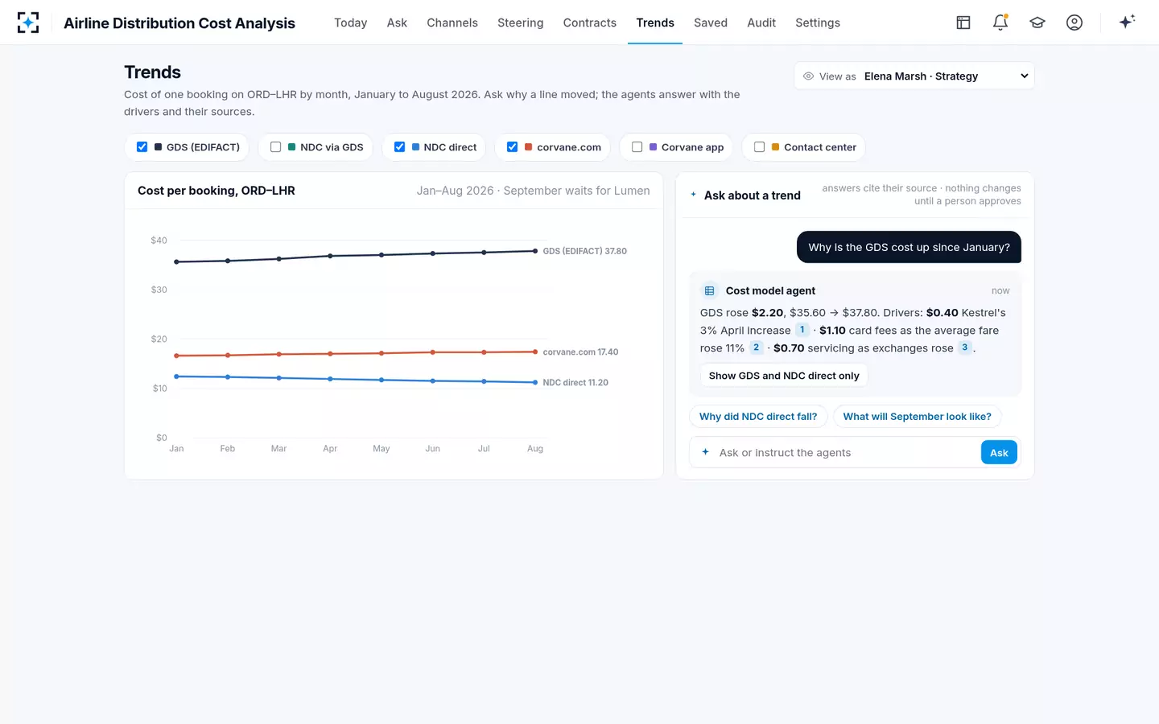This screenshot has height=724, width=1159.
Task: Click the corvane.com August data point
Action: (535, 352)
